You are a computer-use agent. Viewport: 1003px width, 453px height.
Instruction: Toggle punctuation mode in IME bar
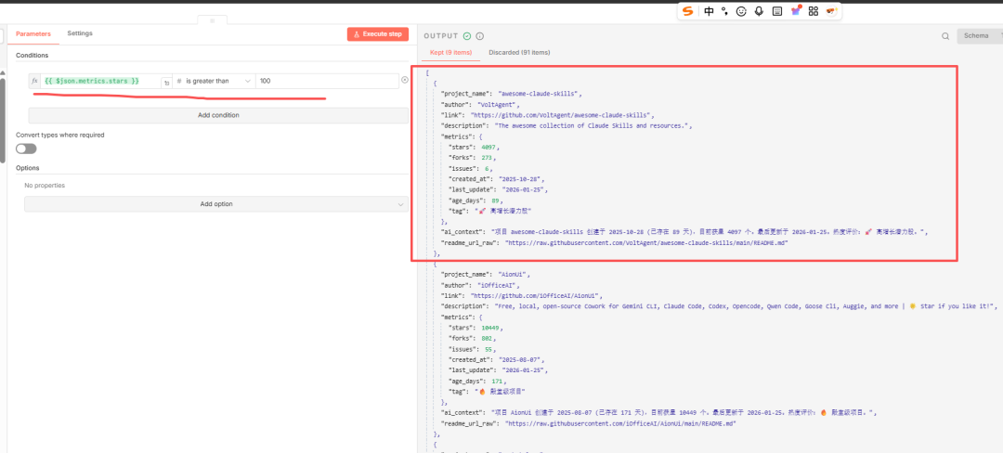point(724,11)
